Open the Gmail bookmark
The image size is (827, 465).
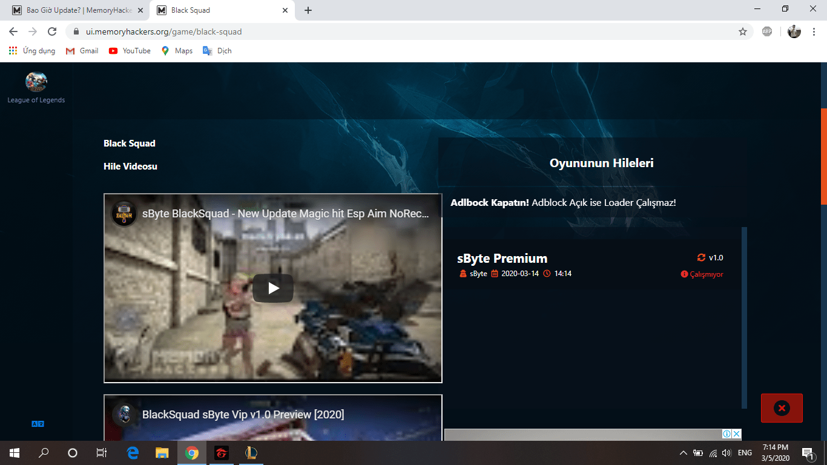[82, 51]
